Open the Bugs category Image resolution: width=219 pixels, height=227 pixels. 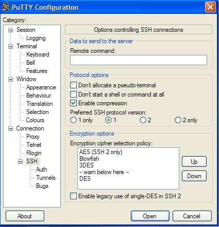coord(42,186)
